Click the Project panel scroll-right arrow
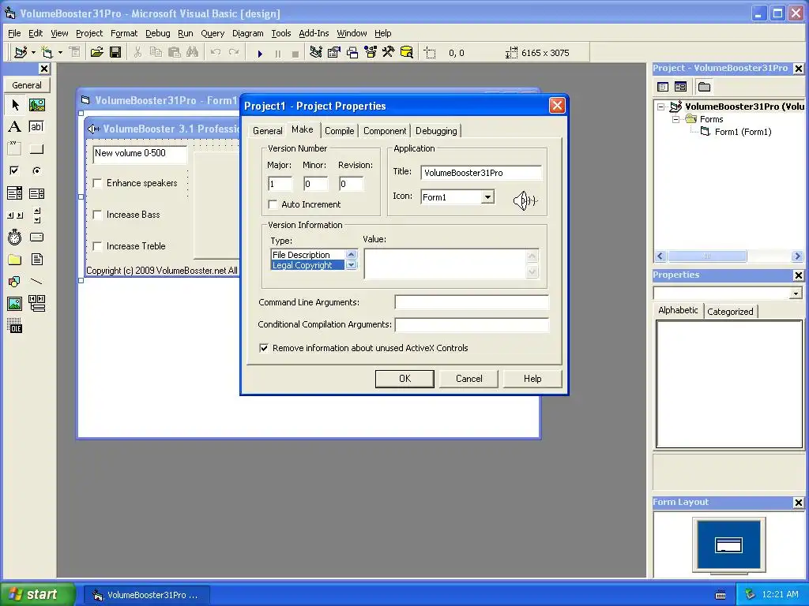This screenshot has height=606, width=809. [x=797, y=256]
